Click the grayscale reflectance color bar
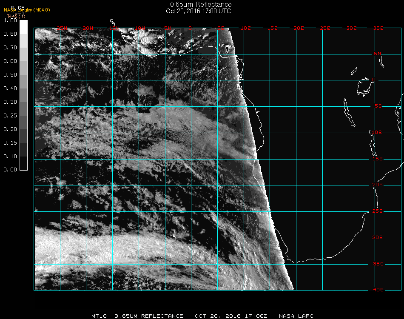 pos(23,95)
